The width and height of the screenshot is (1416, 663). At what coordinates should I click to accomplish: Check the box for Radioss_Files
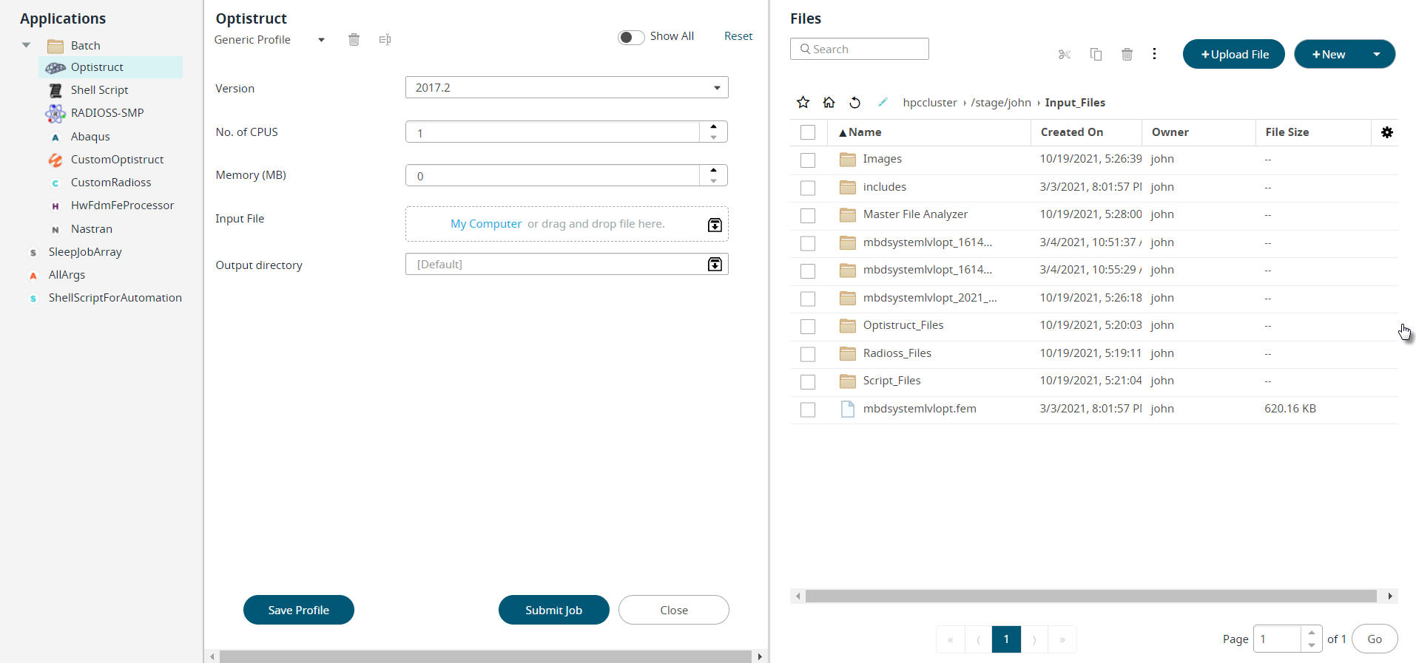(x=808, y=354)
